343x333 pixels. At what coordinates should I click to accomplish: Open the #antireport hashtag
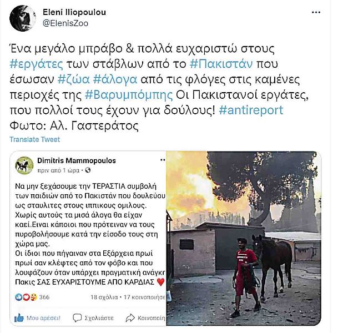click(x=251, y=110)
